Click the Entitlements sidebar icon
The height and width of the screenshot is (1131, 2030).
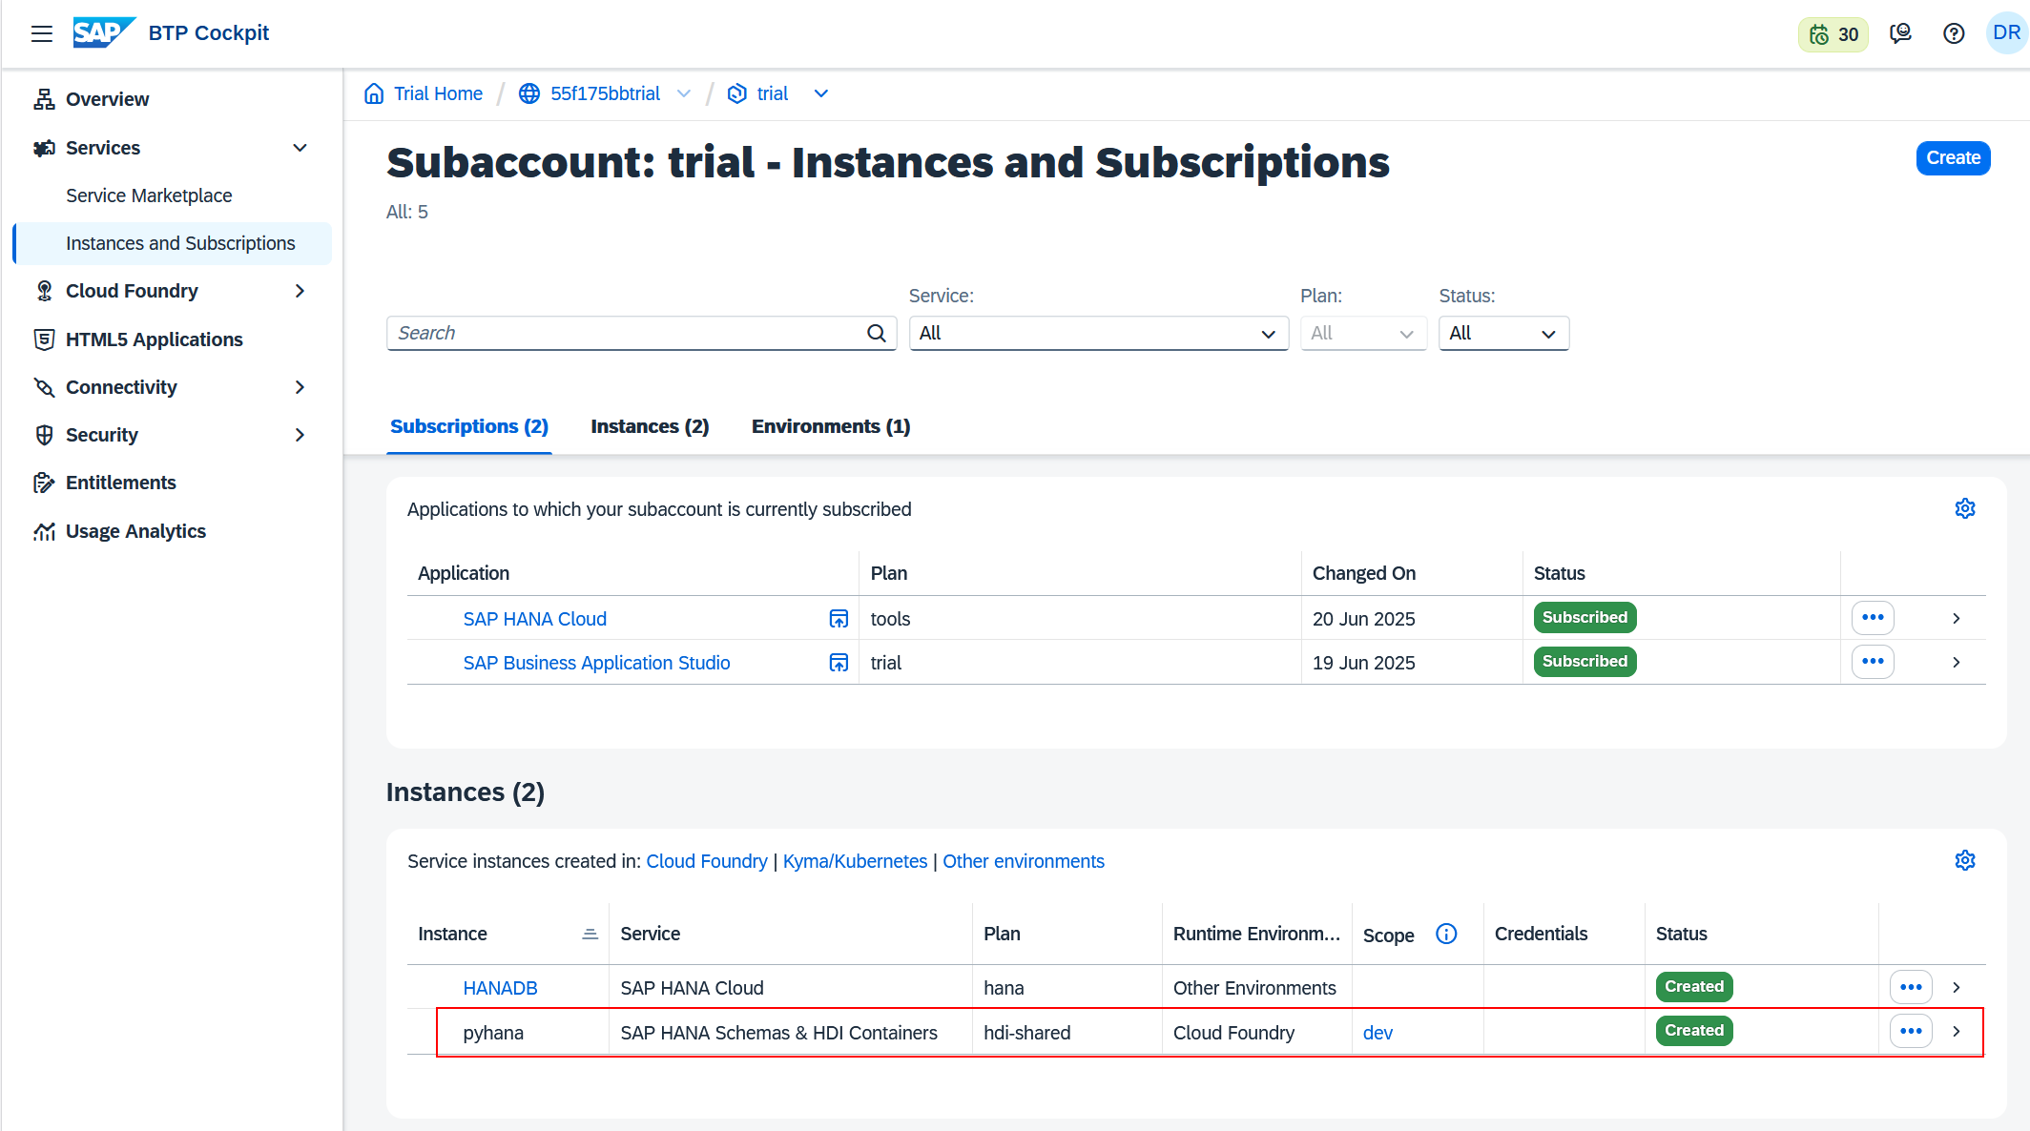point(44,483)
